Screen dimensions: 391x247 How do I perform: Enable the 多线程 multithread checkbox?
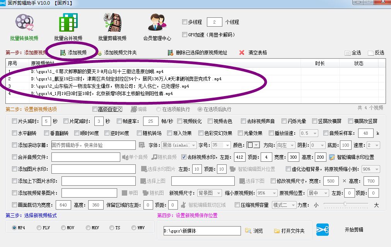coord(184,22)
